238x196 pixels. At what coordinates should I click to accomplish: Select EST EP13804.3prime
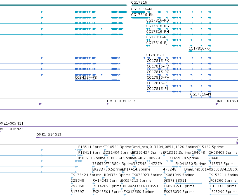[x=119, y=164]
